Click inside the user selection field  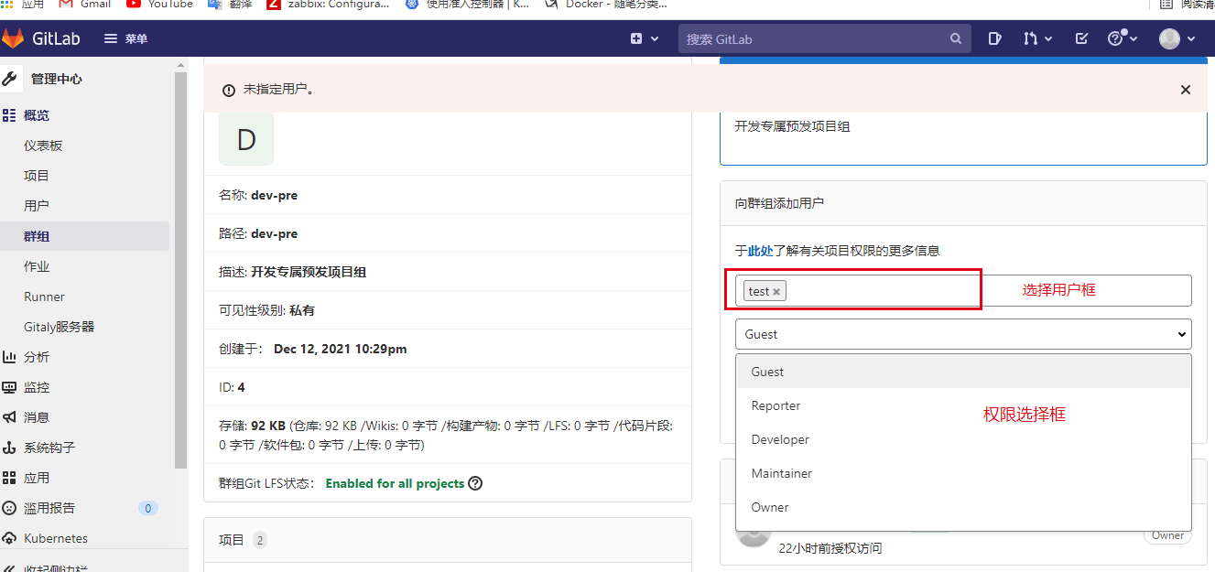pos(963,290)
